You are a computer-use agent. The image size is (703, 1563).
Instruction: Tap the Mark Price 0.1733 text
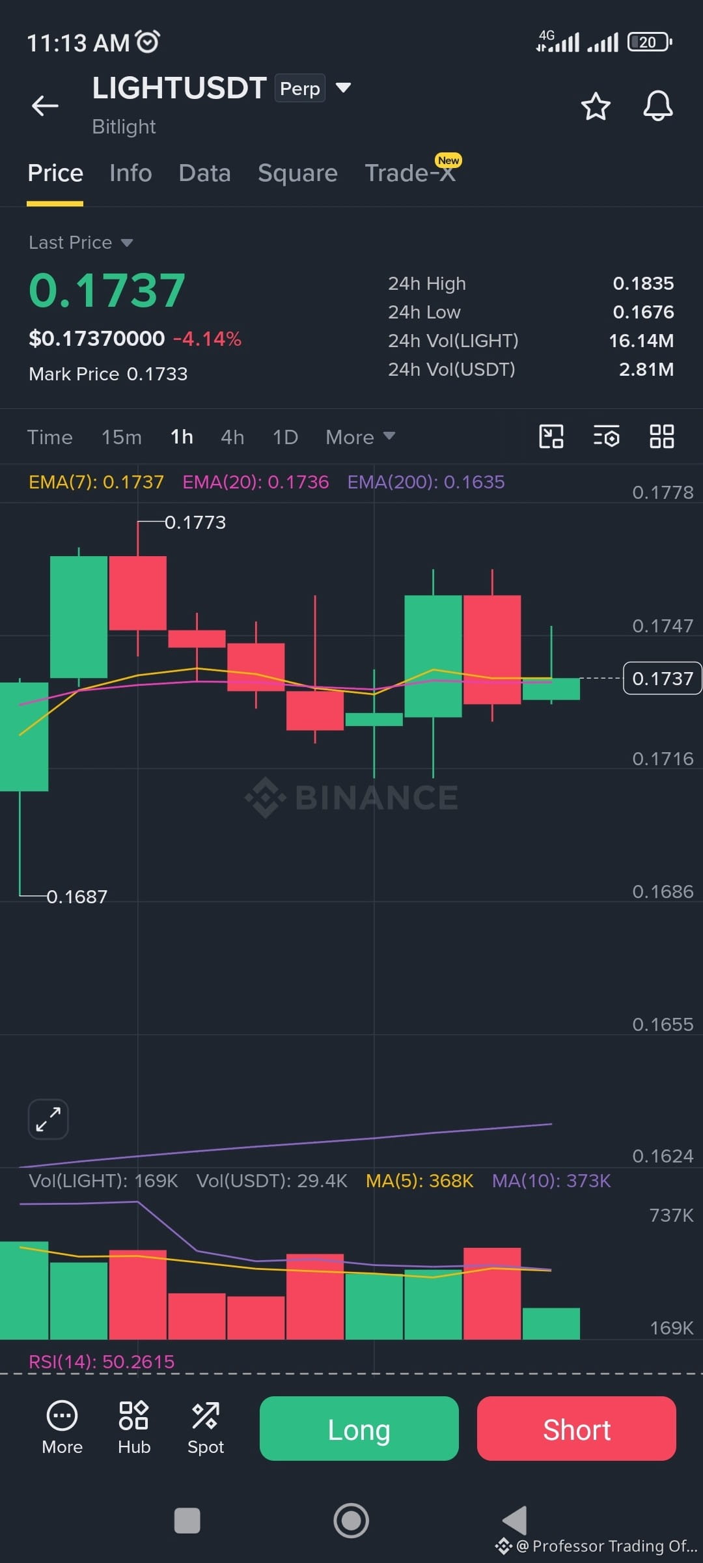(x=108, y=374)
